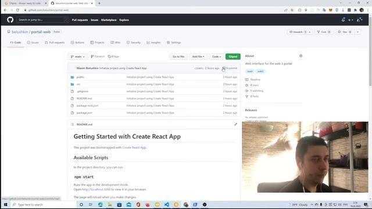Image resolution: width=372 pixels, height=209 pixels.
Task: Open the belushkin owner link
Action: [x=20, y=32]
